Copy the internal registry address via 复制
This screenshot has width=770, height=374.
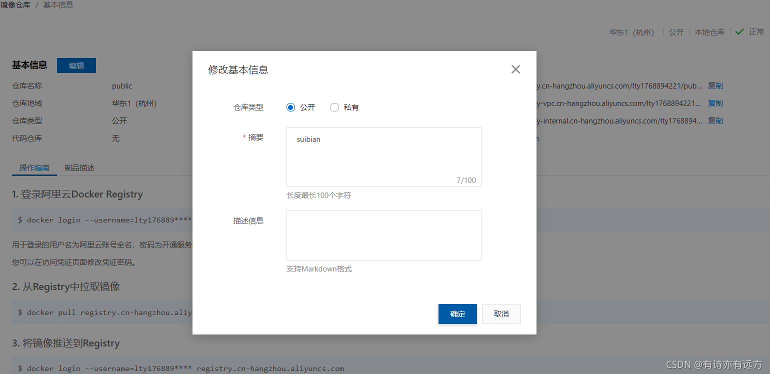[715, 120]
